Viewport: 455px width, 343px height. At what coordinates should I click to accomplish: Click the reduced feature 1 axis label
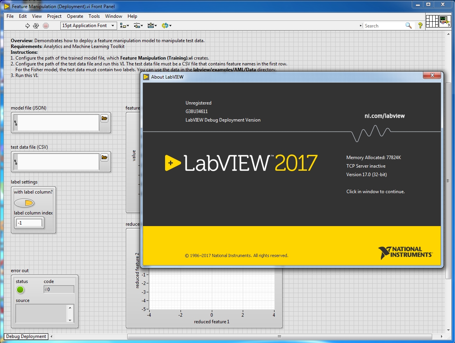pos(211,322)
